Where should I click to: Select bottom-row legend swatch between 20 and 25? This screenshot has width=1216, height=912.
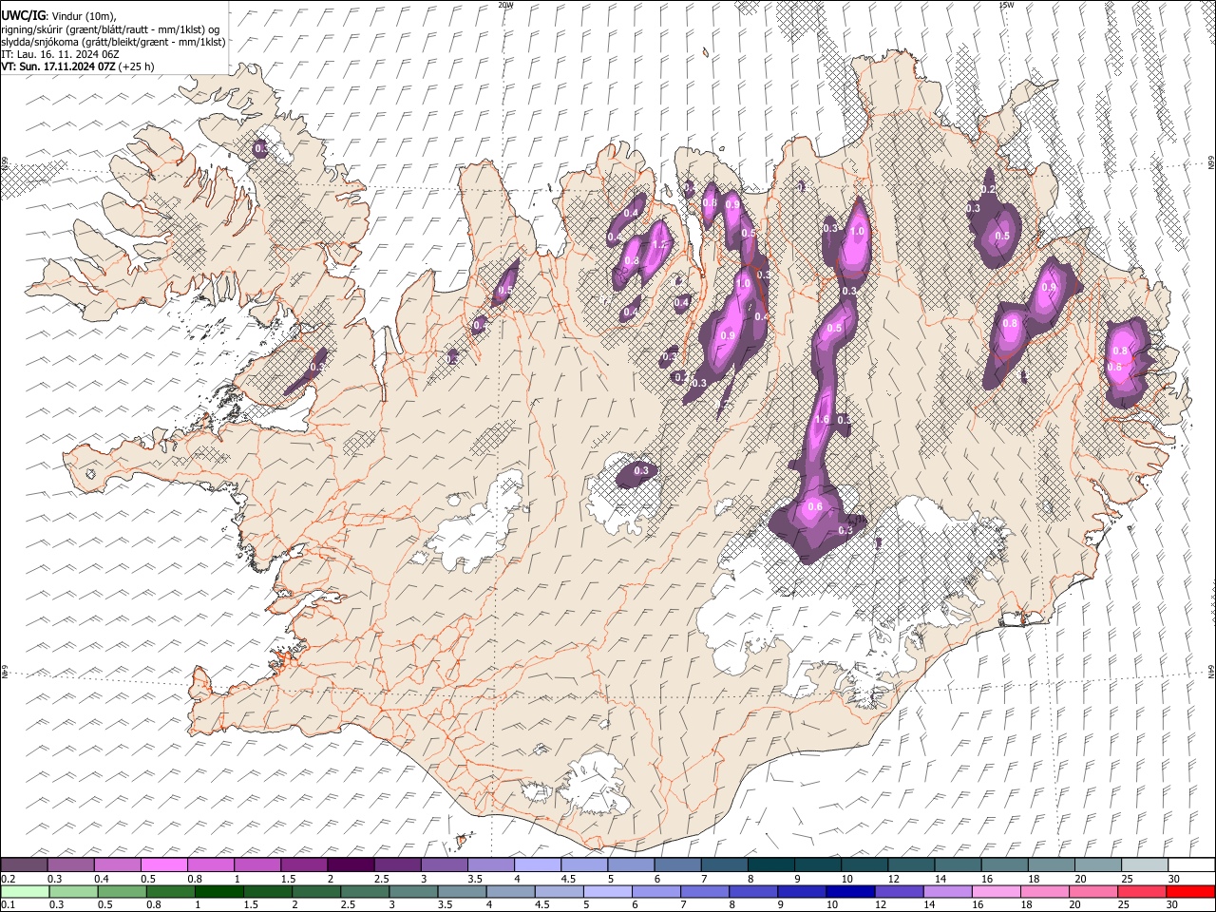[1094, 891]
